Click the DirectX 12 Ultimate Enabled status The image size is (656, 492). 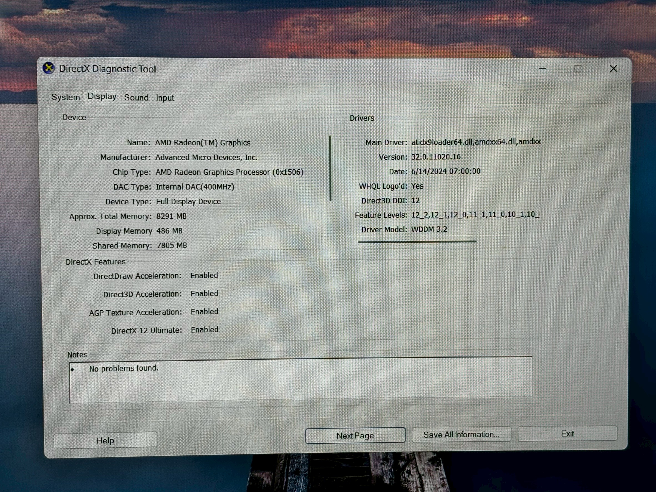click(x=204, y=329)
